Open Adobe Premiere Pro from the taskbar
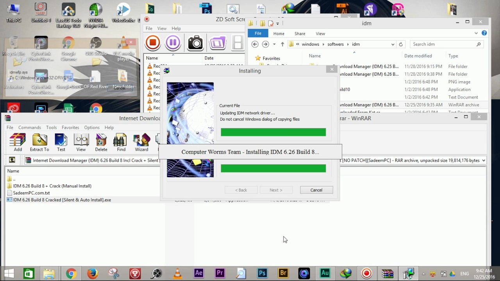 pyautogui.click(x=220, y=273)
